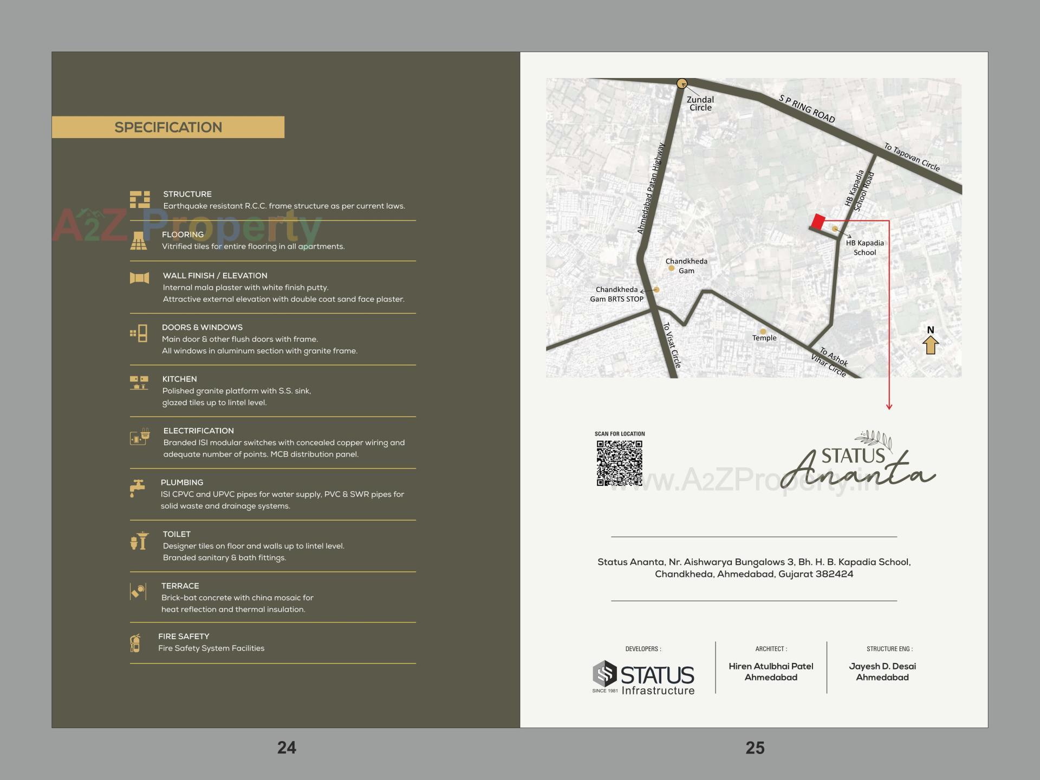
Task: Select the Kitchen platform icon
Action: [140, 383]
